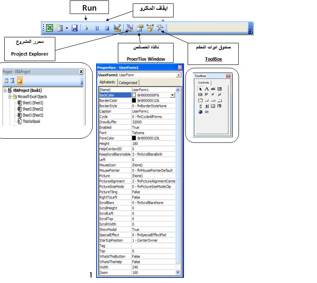Select the Controls tab in Toolbox
This screenshot has width=317, height=283.
click(x=203, y=83)
